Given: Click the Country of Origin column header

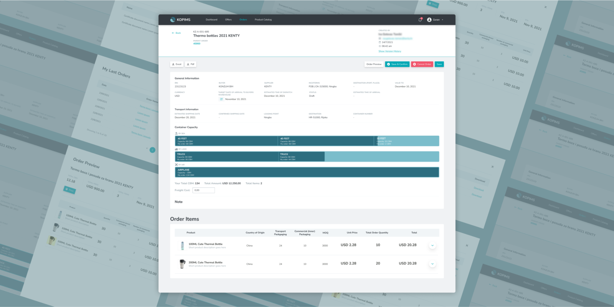Looking at the screenshot, I should pos(255,233).
